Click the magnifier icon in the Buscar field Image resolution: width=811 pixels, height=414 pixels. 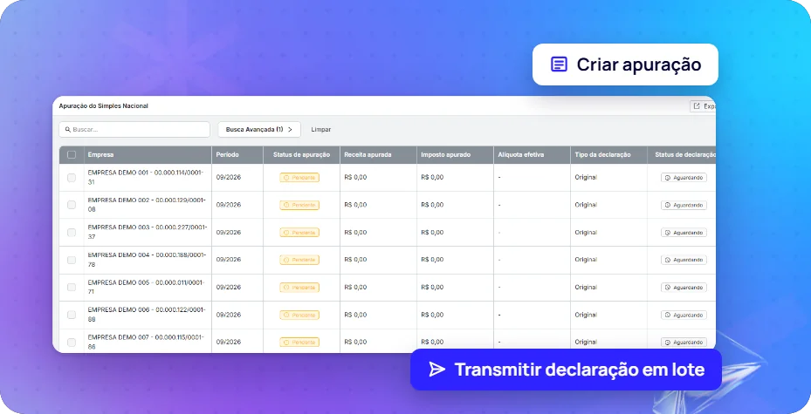click(x=68, y=130)
